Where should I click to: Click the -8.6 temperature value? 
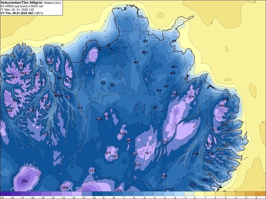tap(136, 63)
